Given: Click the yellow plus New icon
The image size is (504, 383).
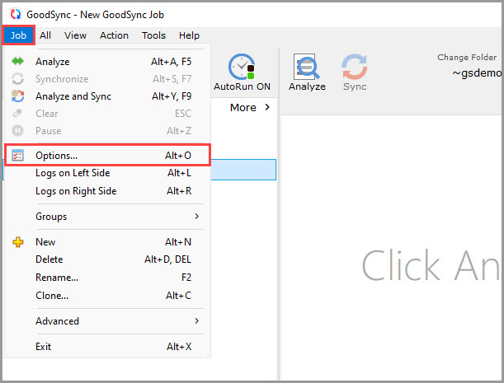Looking at the screenshot, I should tap(18, 242).
